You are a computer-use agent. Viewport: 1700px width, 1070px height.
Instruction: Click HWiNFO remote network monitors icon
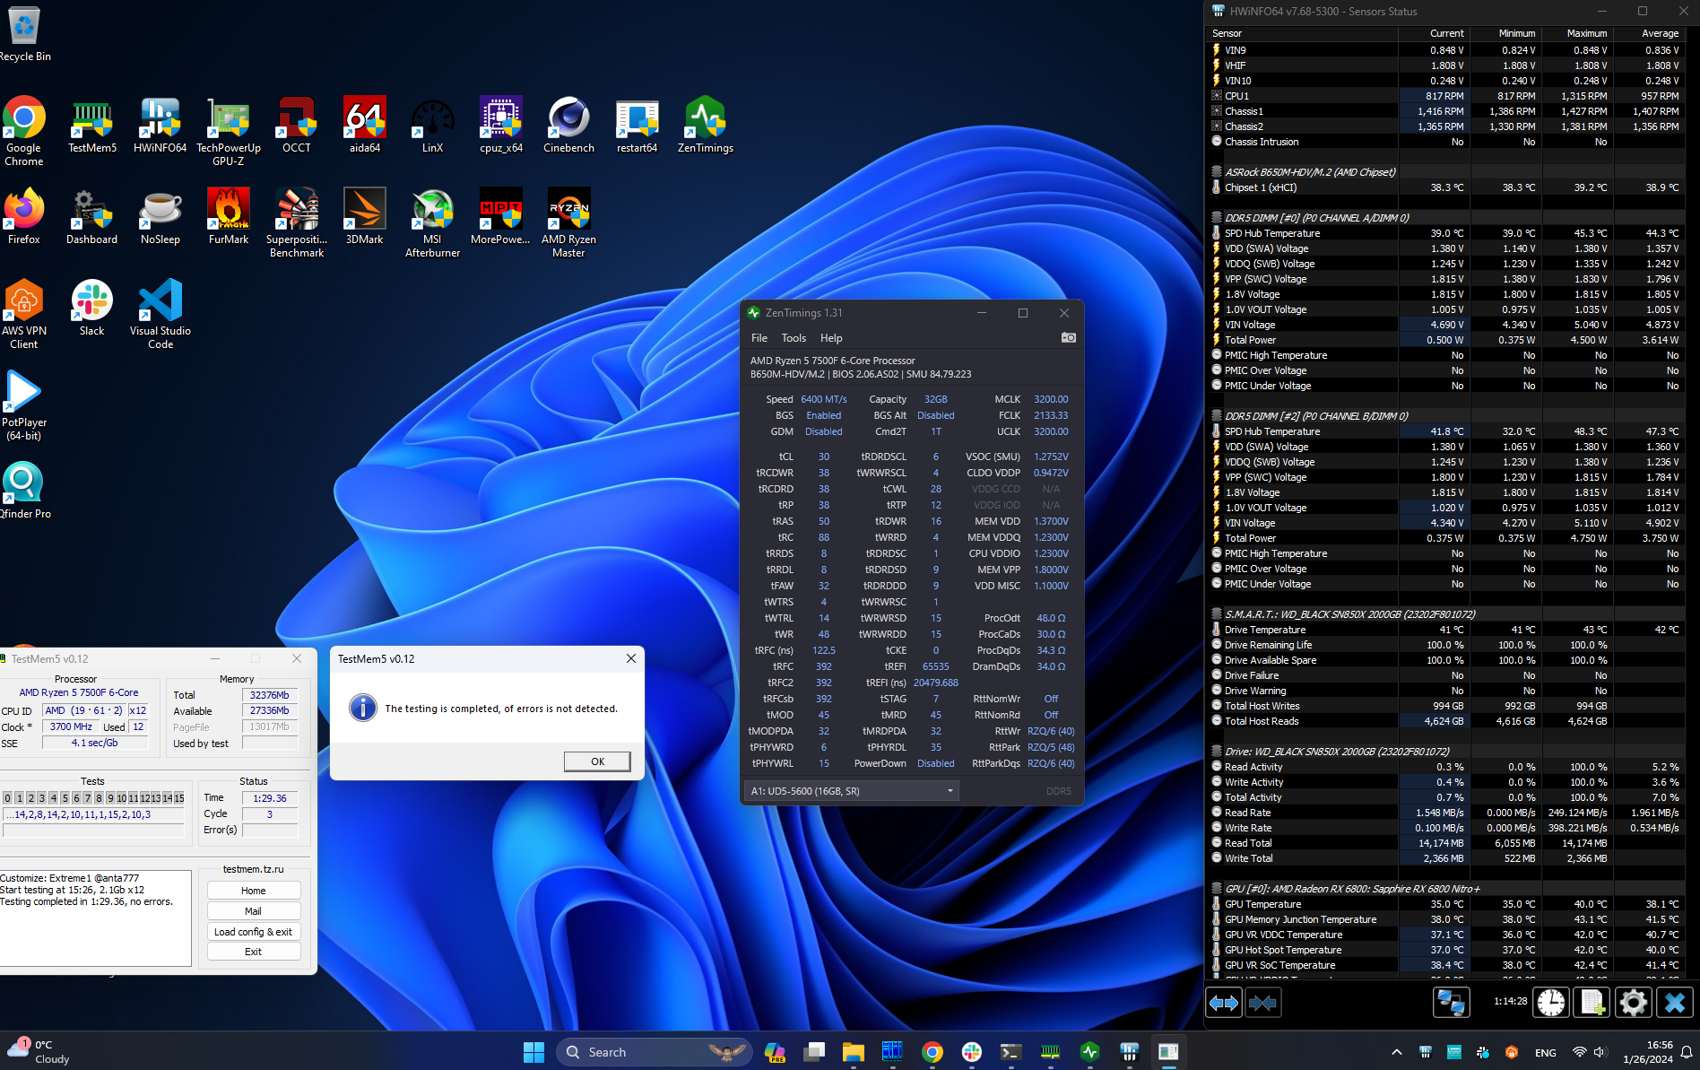[1451, 1003]
